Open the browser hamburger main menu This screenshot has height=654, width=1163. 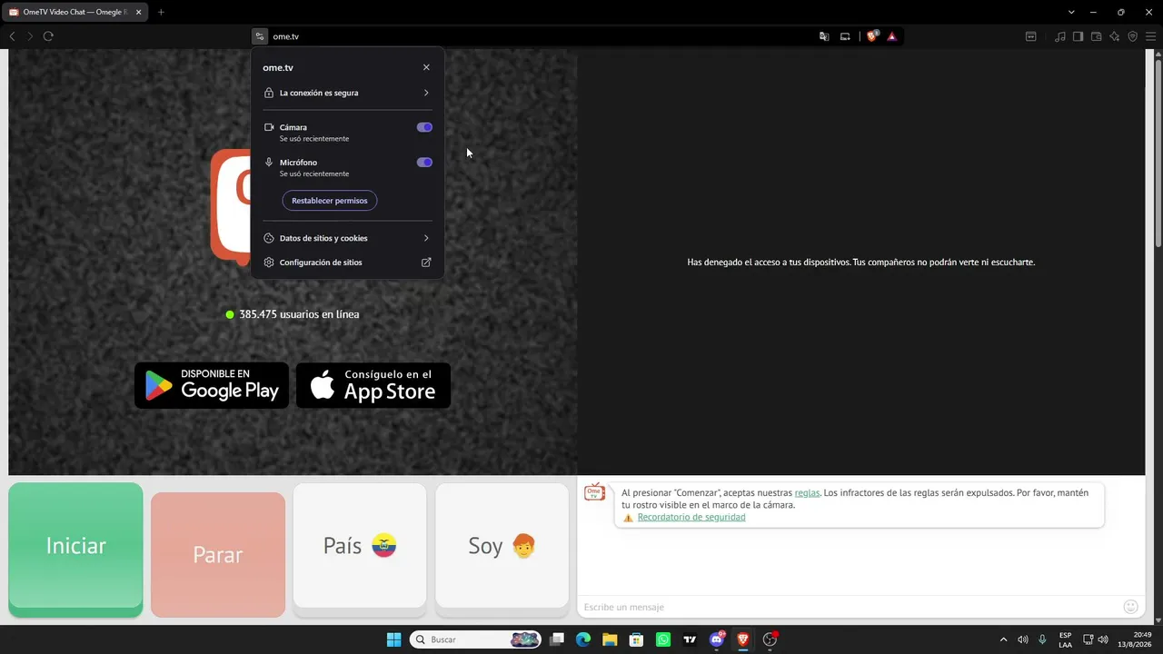(x=1150, y=36)
